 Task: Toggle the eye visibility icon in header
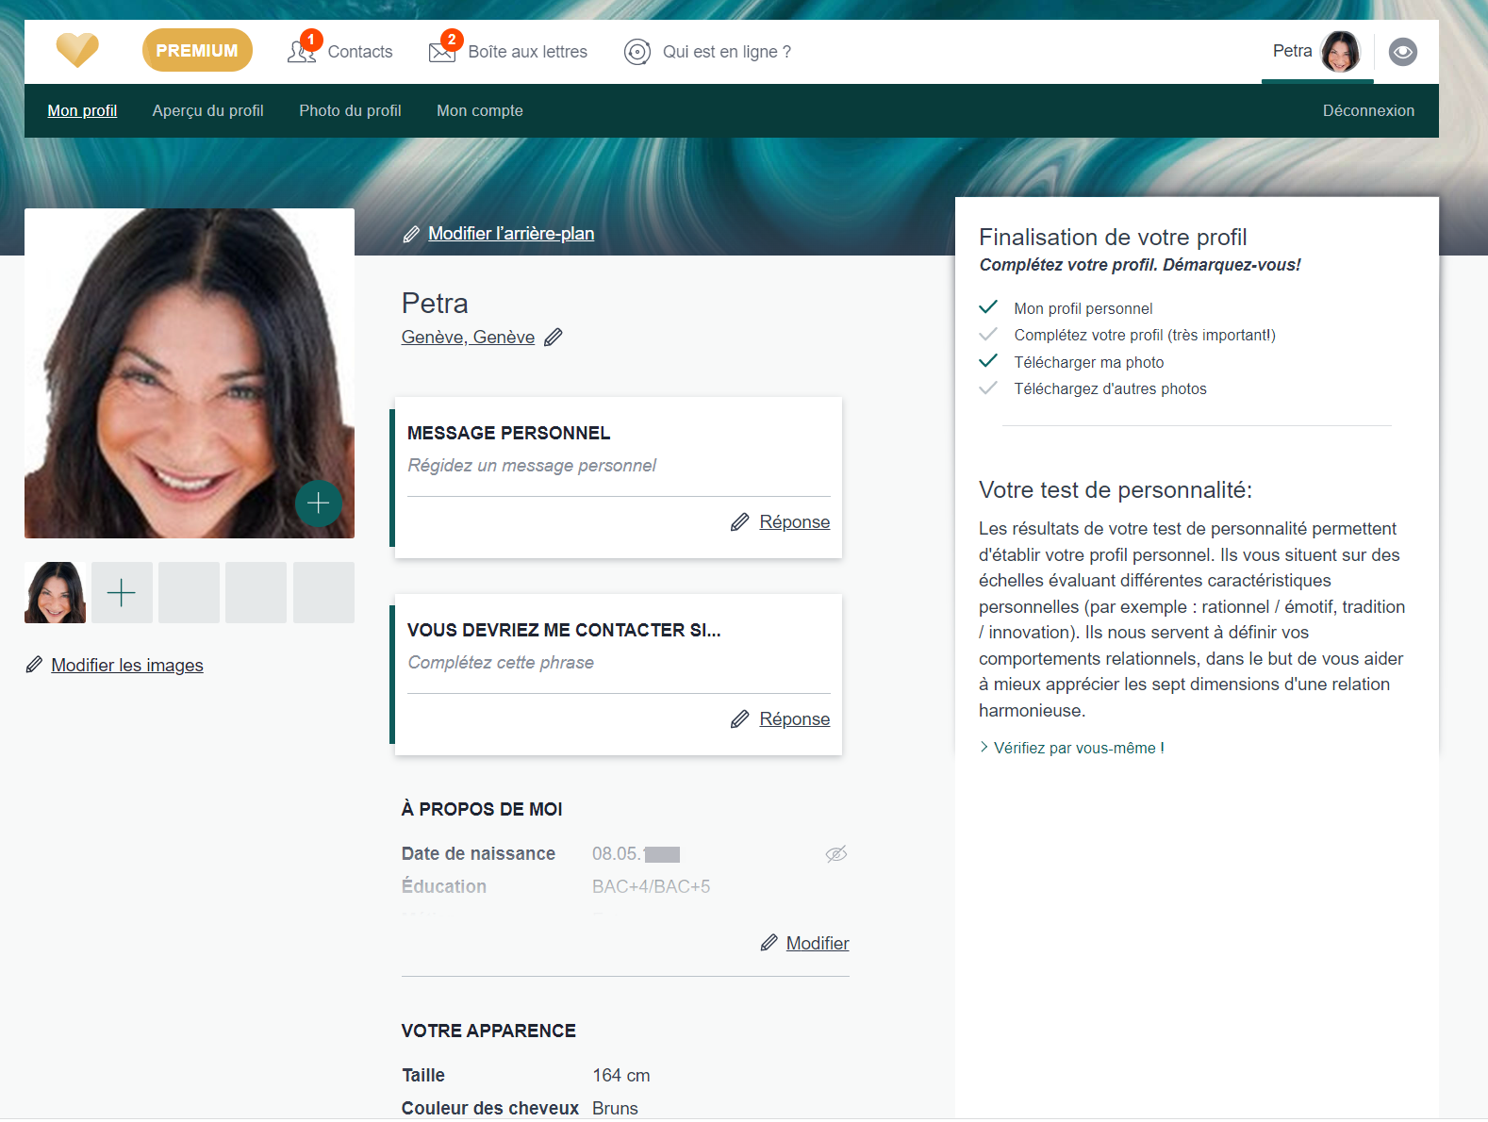click(1402, 52)
